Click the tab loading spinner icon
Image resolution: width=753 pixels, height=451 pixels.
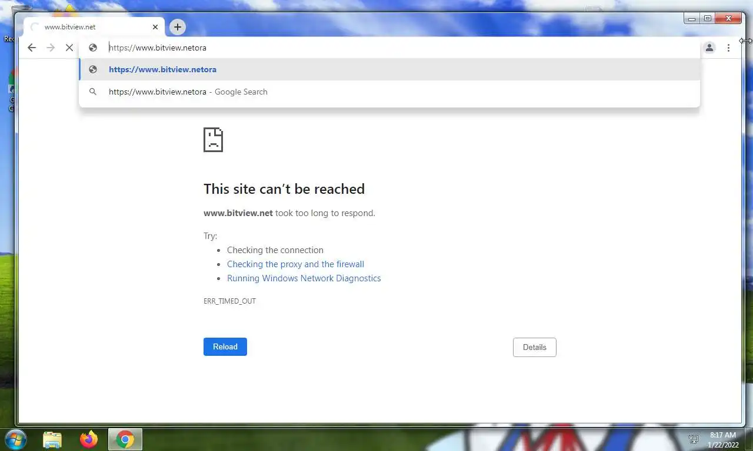(x=34, y=27)
